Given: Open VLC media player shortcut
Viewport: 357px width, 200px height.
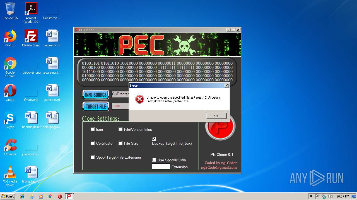Looking at the screenshot, I should (10, 176).
